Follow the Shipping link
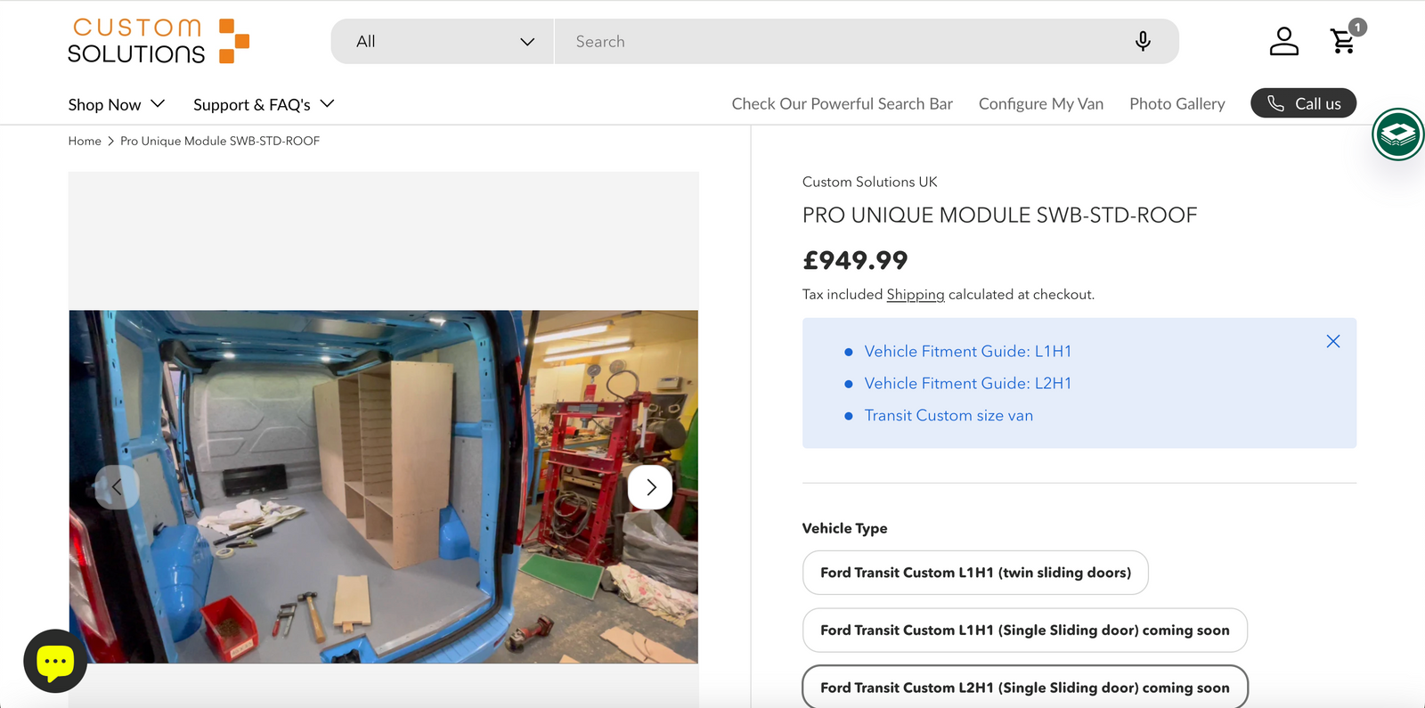Image resolution: width=1425 pixels, height=708 pixels. click(x=915, y=295)
